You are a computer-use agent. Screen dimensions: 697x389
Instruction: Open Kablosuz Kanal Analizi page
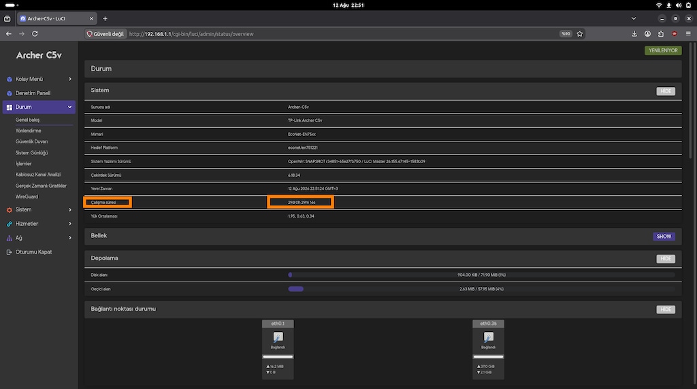pos(38,175)
